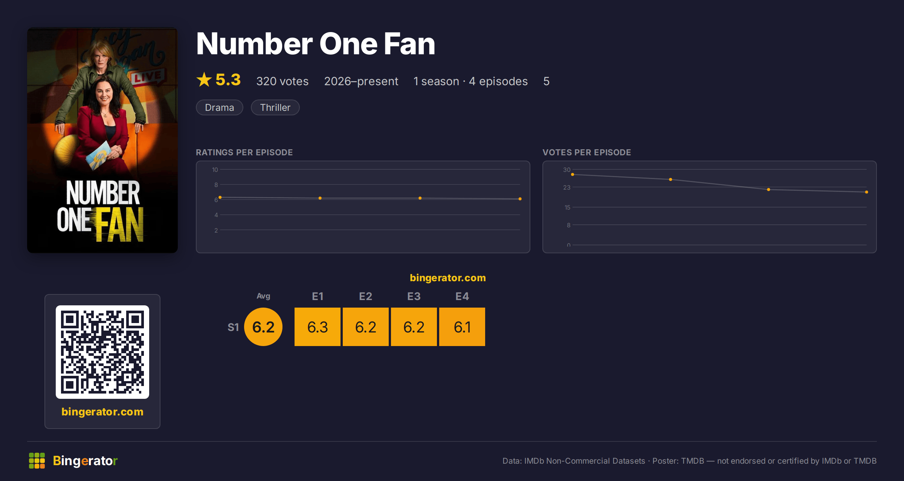This screenshot has height=481, width=904.
Task: Select episode E1 rating tile 6.3
Action: 318,327
